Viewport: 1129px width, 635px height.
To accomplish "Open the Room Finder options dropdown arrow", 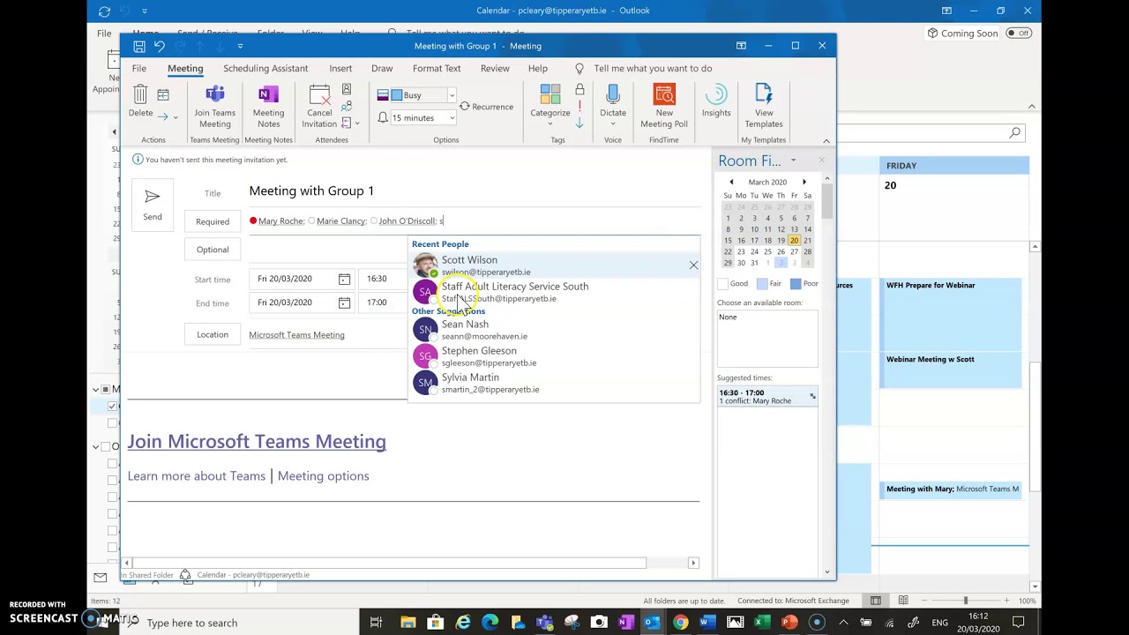I will tap(791, 161).
